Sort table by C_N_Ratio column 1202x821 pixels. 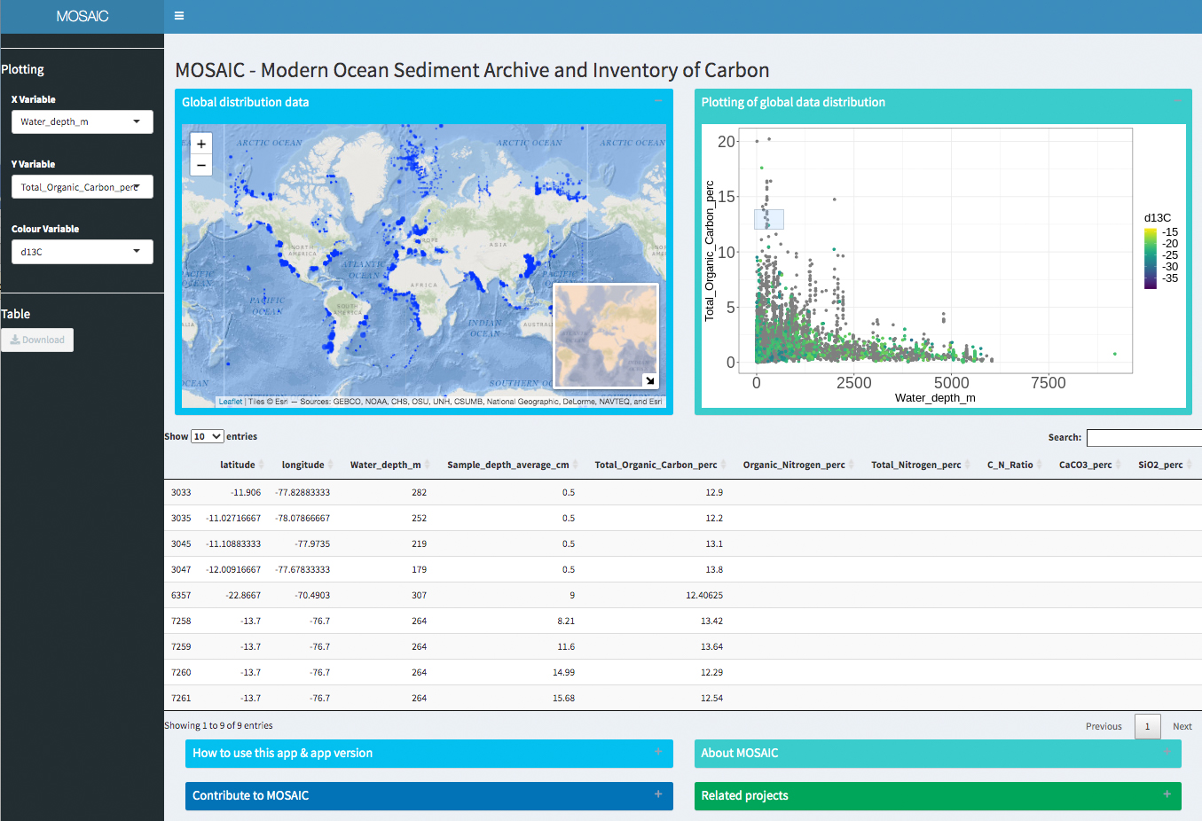point(1010,465)
